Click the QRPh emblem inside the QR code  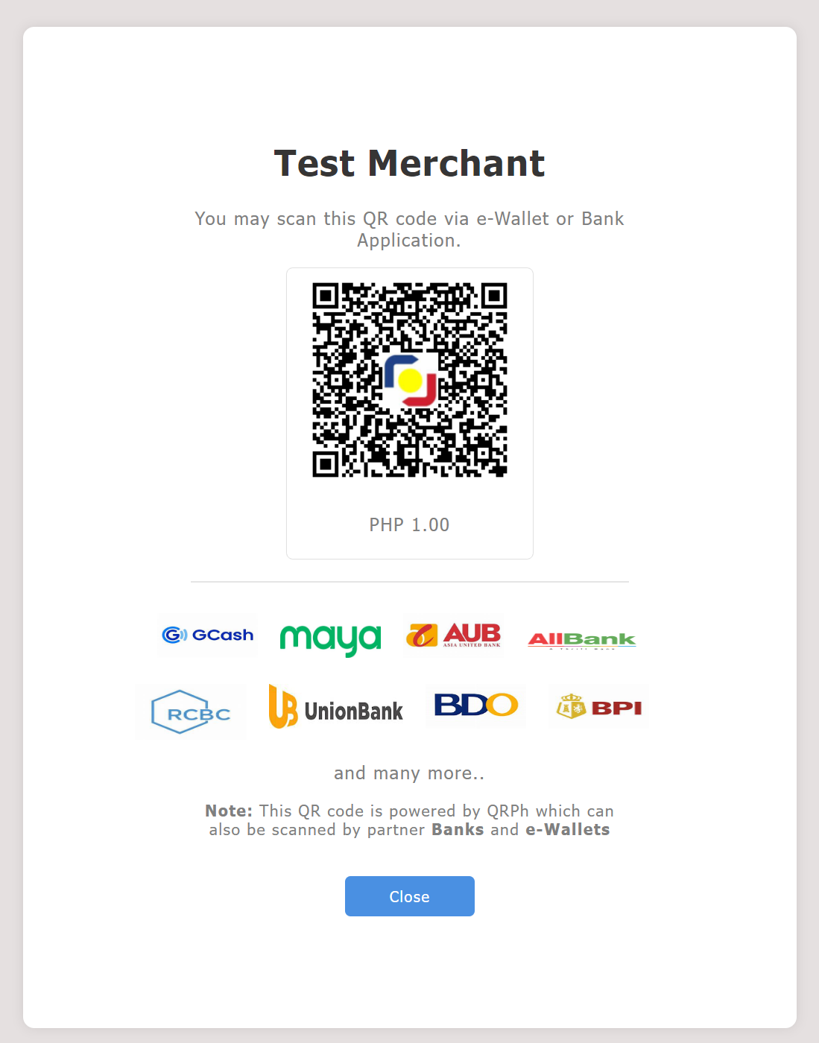coord(410,380)
